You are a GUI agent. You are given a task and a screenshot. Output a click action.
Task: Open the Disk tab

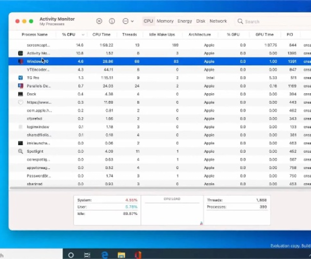201,21
